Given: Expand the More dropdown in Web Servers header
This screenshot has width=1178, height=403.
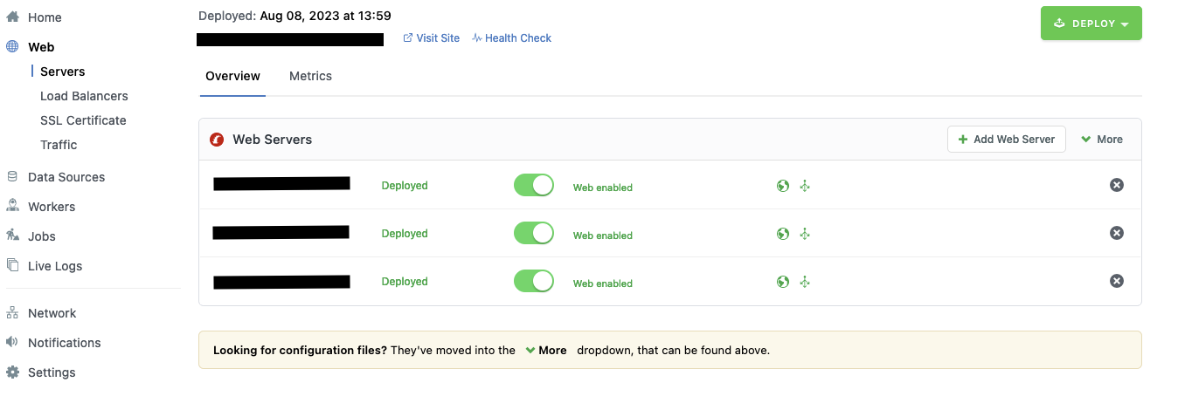Looking at the screenshot, I should tap(1102, 140).
